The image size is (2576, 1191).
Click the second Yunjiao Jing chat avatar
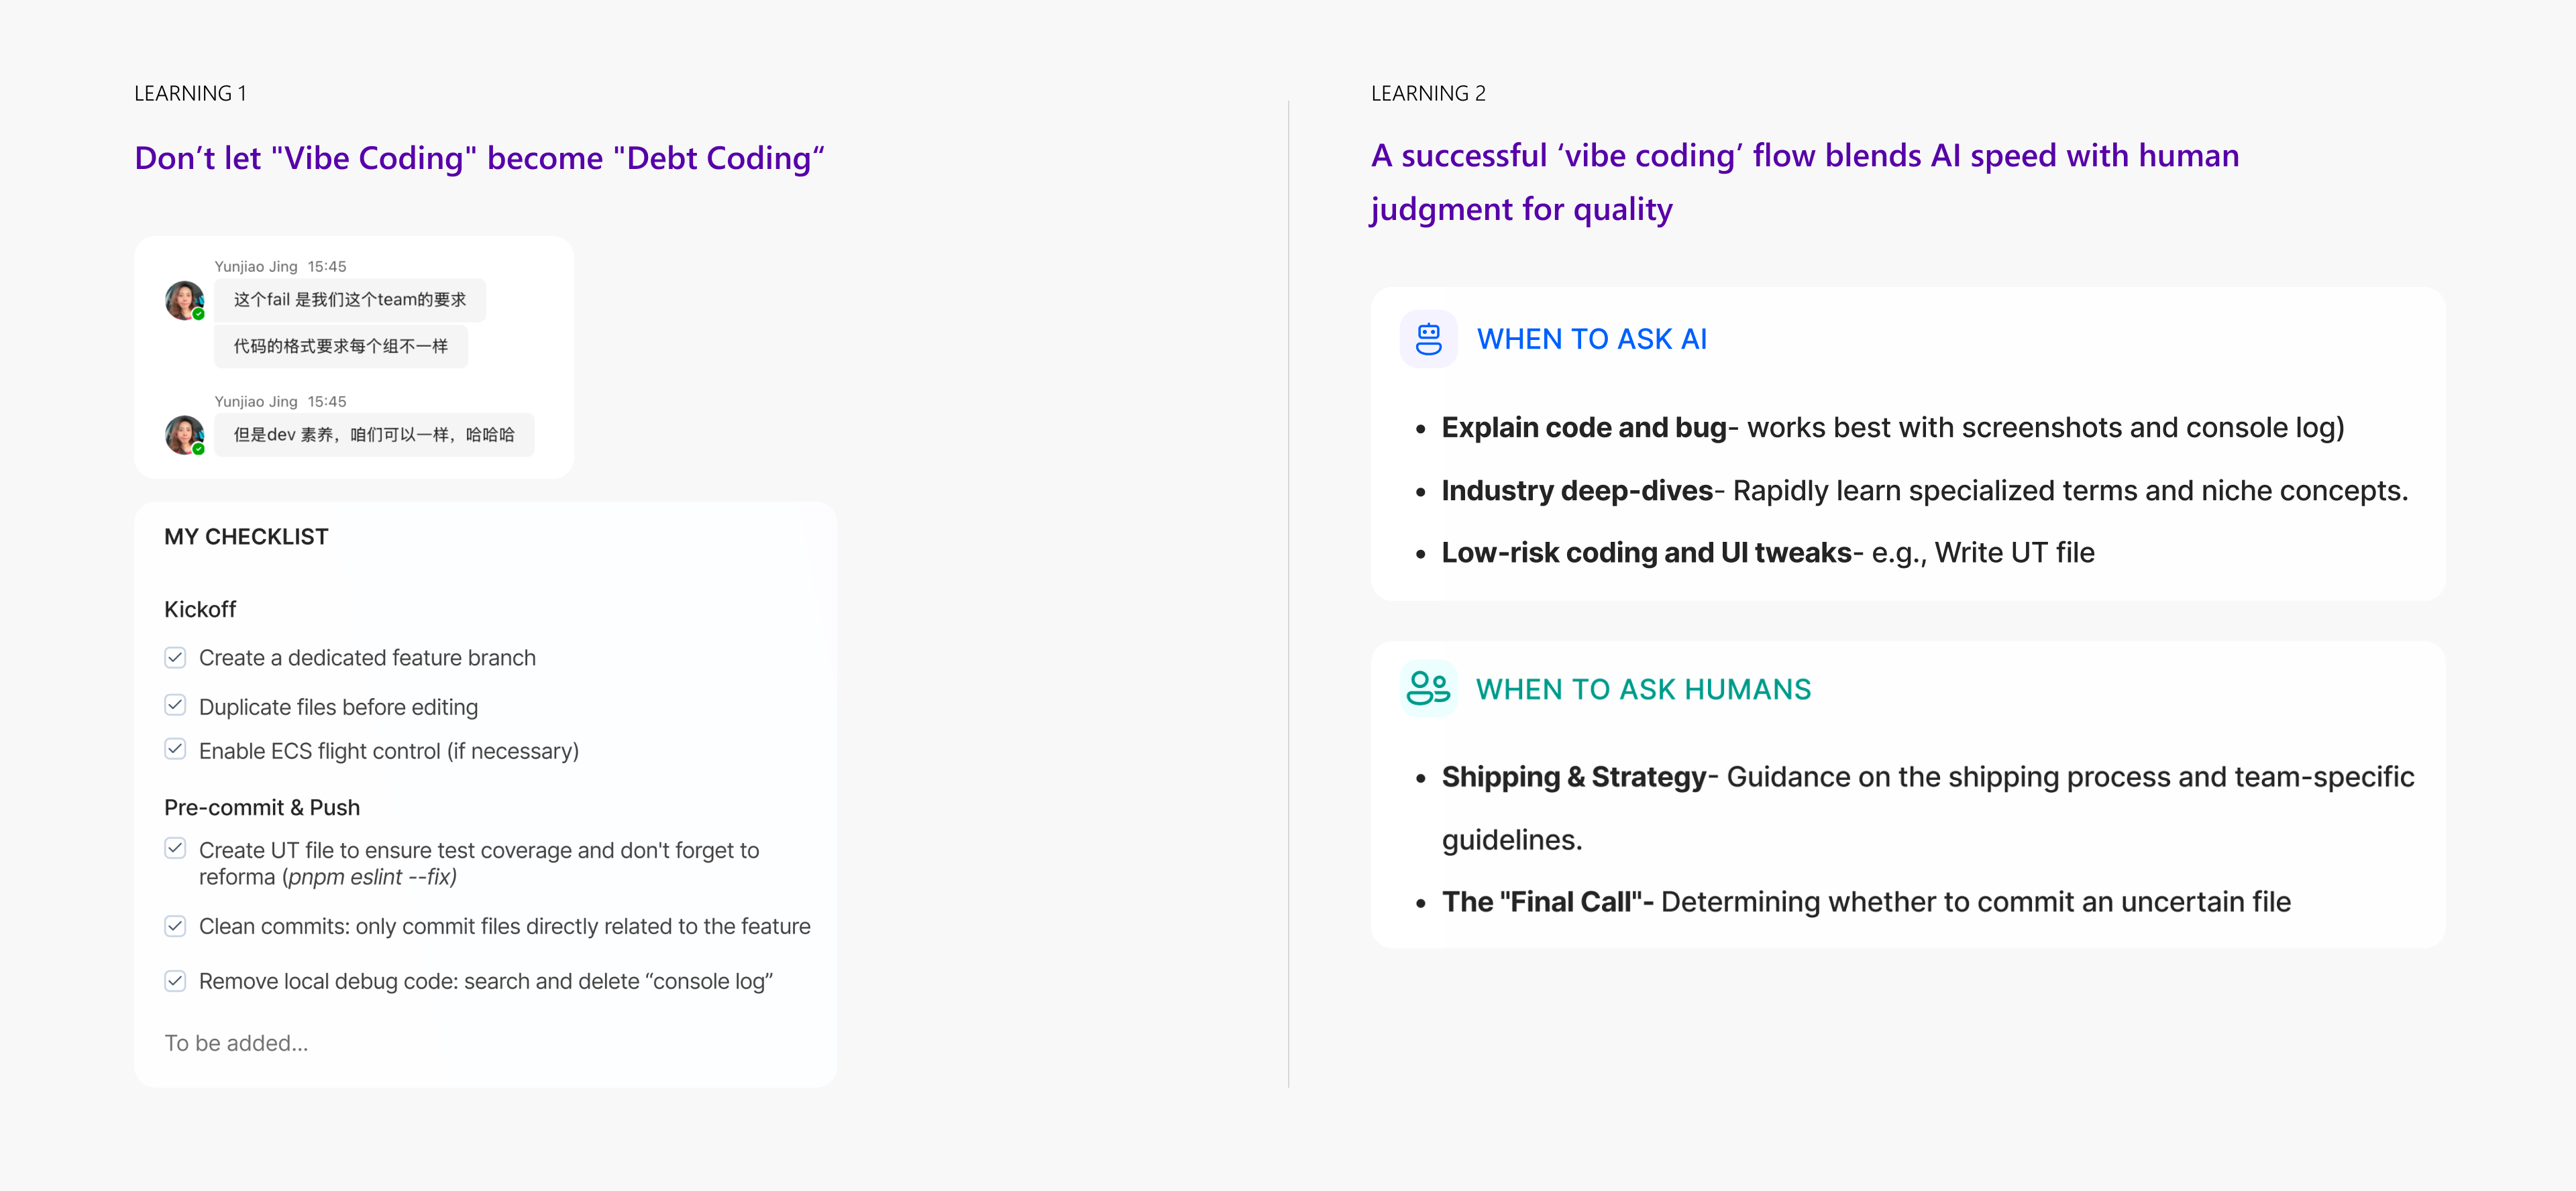pos(184,435)
